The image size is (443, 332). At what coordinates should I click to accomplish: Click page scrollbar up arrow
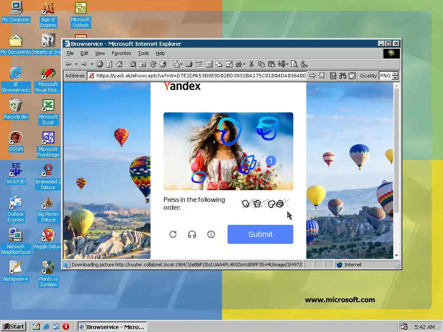point(396,85)
